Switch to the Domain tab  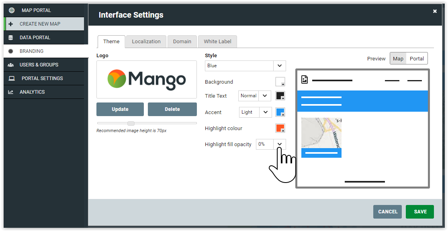tap(182, 42)
